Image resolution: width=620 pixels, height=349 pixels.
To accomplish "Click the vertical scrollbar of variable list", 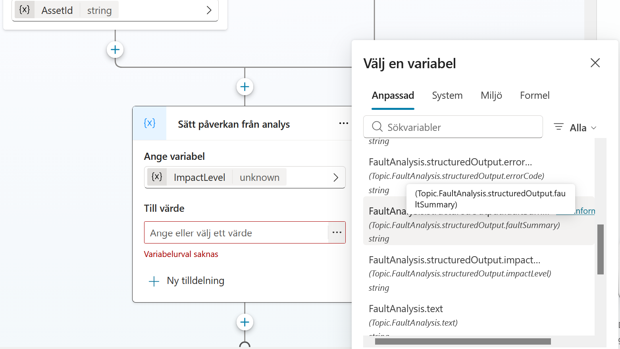I will point(601,249).
